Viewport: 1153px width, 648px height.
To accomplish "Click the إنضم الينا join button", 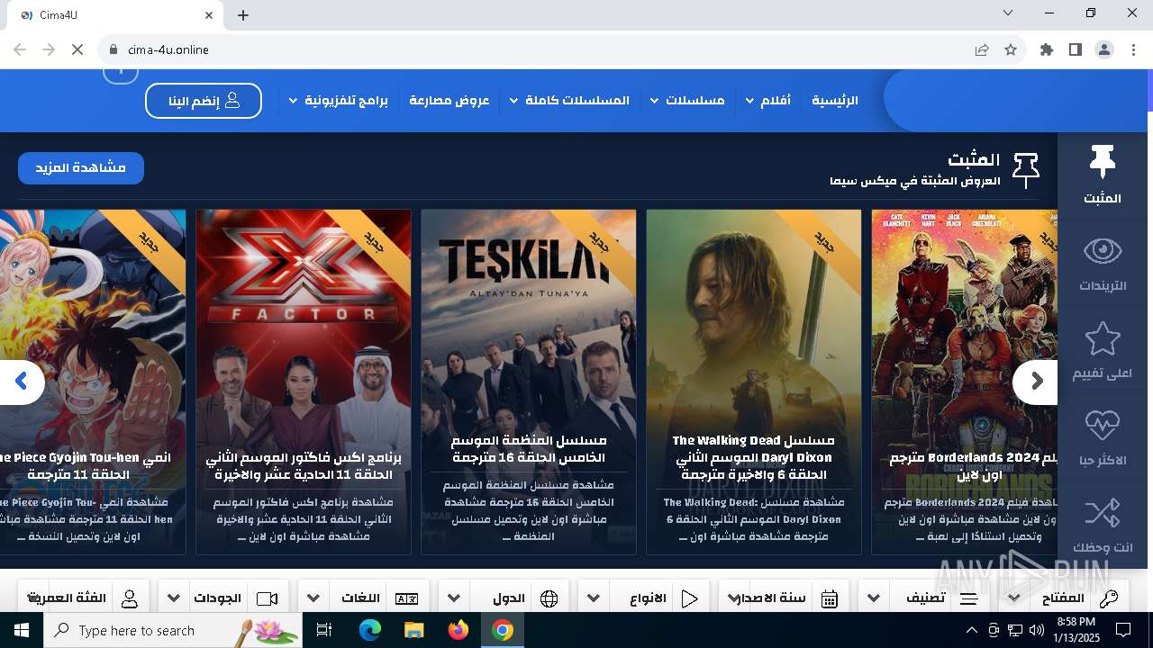I will pyautogui.click(x=204, y=101).
